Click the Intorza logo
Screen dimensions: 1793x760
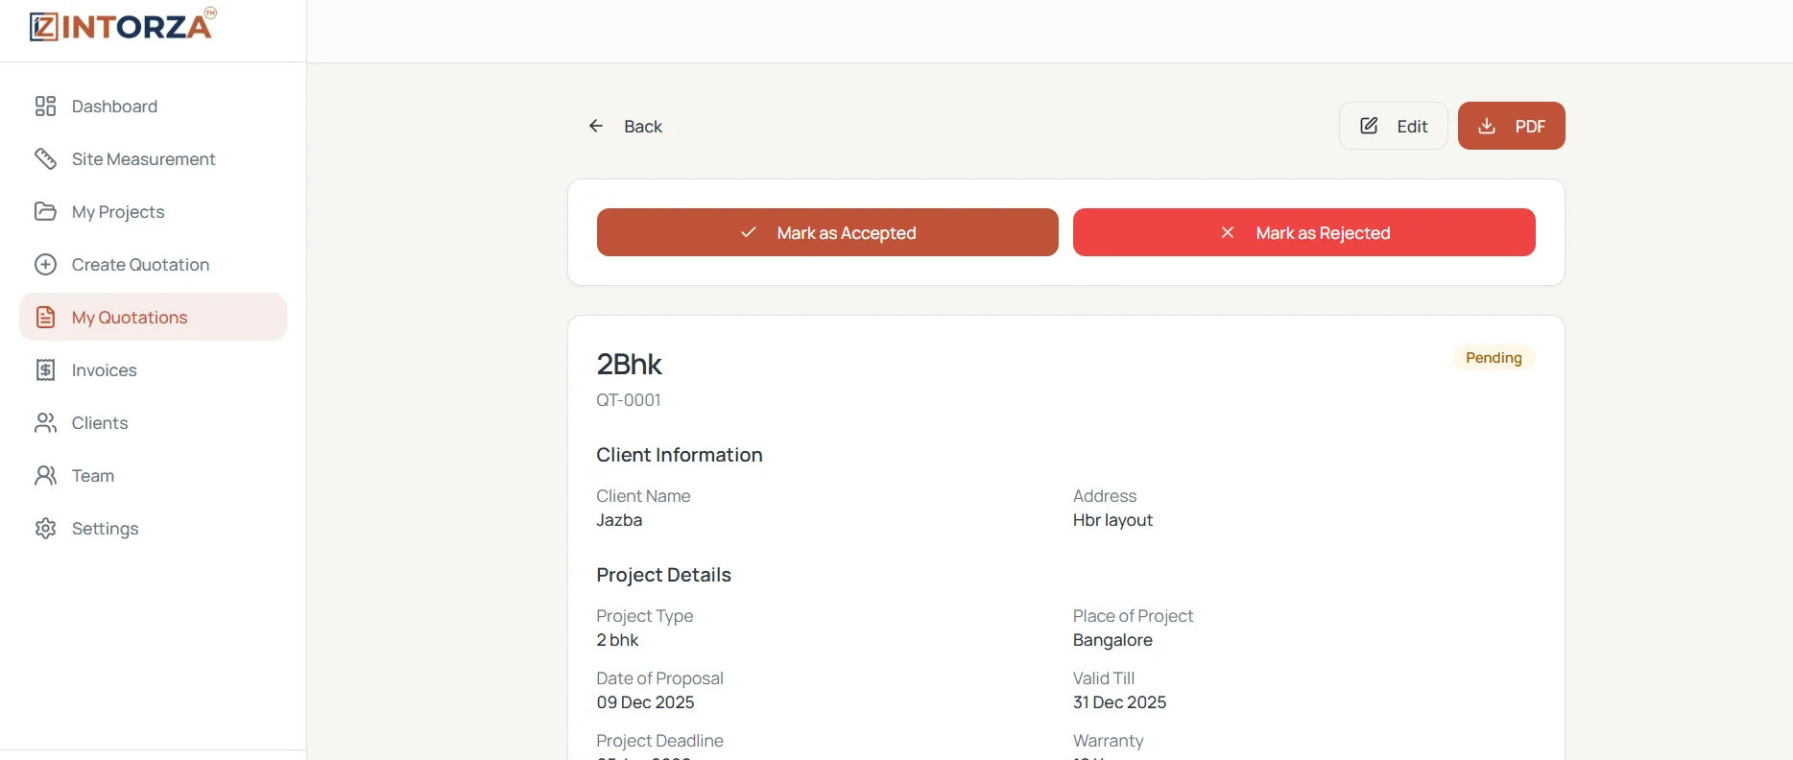[x=123, y=25]
